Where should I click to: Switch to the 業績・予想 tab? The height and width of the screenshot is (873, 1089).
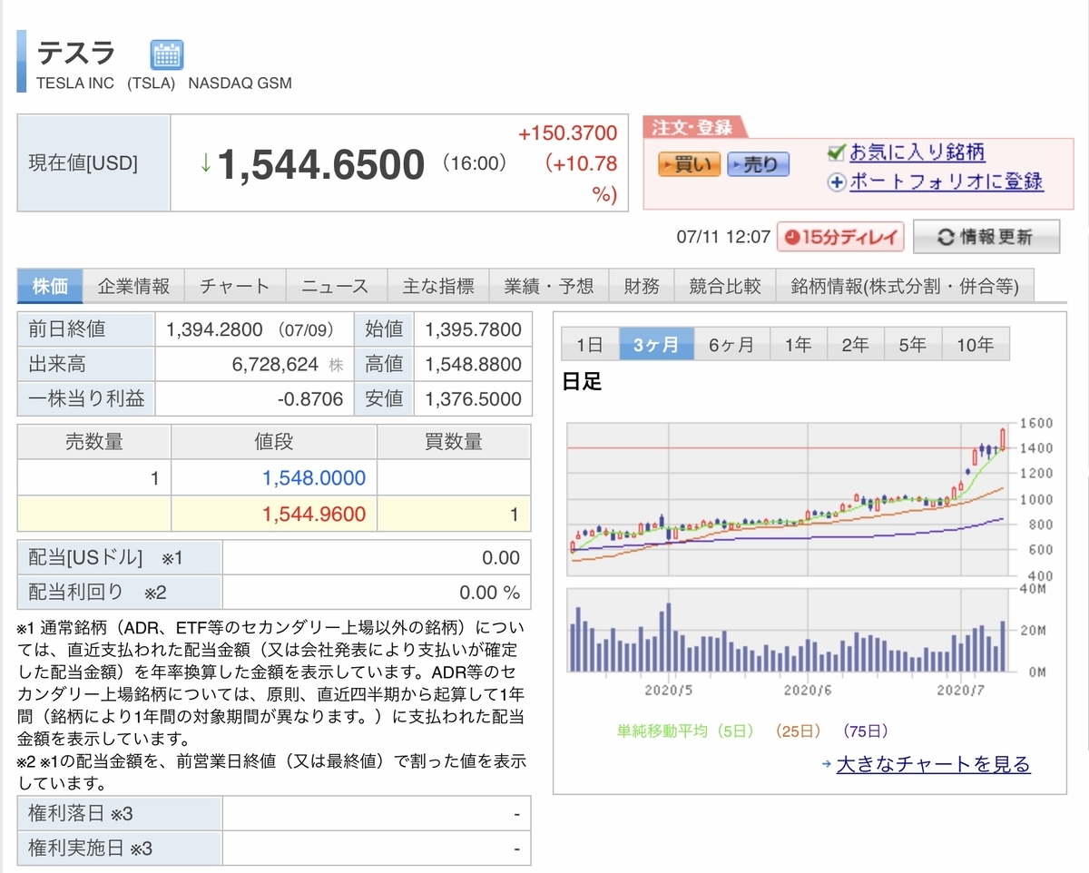549,287
